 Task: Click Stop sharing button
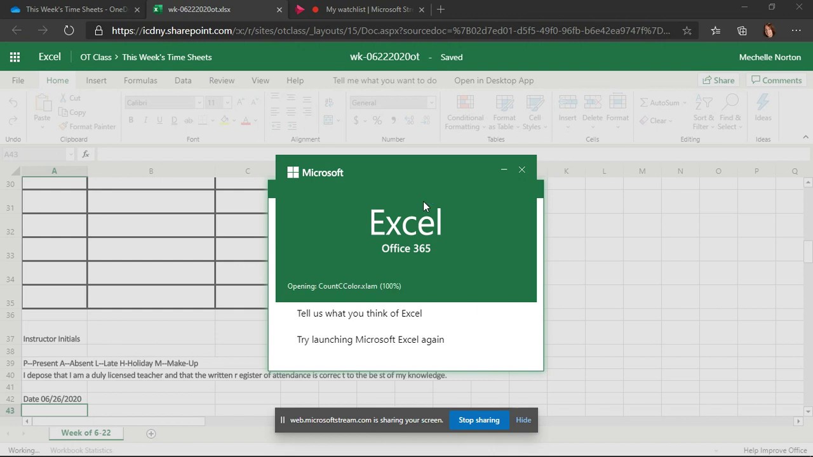click(479, 420)
